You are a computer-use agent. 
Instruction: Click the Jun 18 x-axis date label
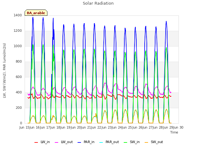tap(55, 127)
